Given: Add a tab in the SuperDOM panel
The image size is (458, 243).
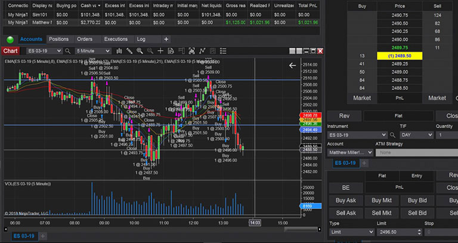Looking at the screenshot, I should (364, 163).
